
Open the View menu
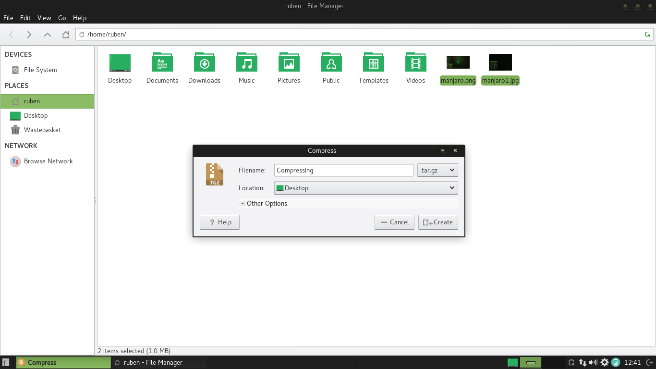pos(44,18)
